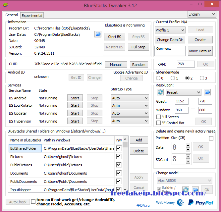The width and height of the screenshot is (221, 212).
Task: Open the resolution preset folder icon
Action: (x=207, y=92)
